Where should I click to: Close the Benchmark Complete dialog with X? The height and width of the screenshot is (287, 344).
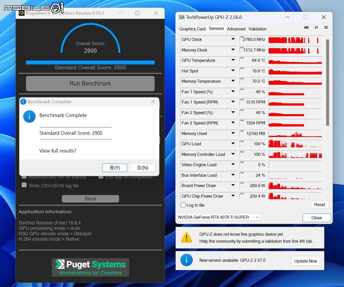tap(153, 102)
